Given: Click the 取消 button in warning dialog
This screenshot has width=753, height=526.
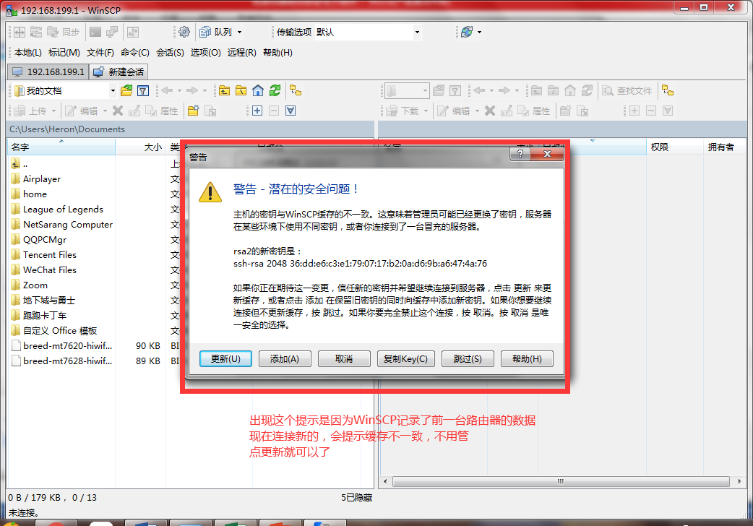Looking at the screenshot, I should (344, 359).
